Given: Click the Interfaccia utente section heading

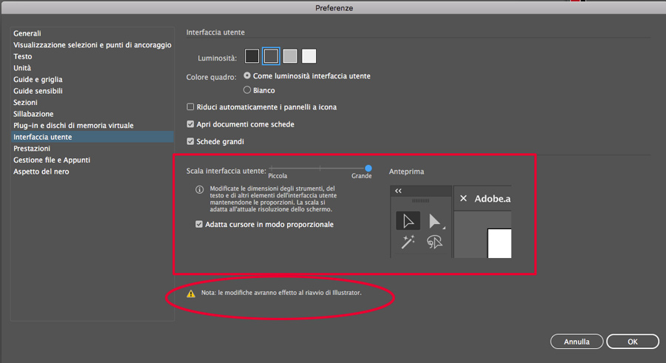Looking at the screenshot, I should 215,33.
